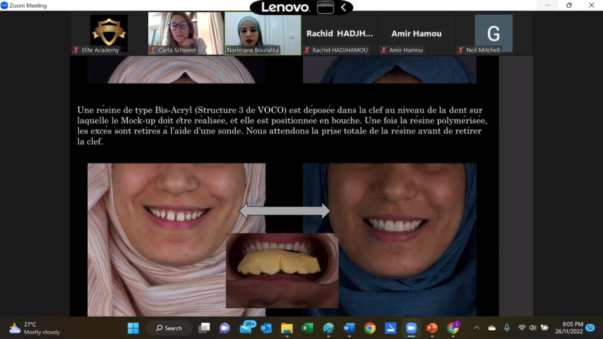Image resolution: width=603 pixels, height=339 pixels.
Task: Open the Chrome profile icon with purple badge
Action: 453,327
